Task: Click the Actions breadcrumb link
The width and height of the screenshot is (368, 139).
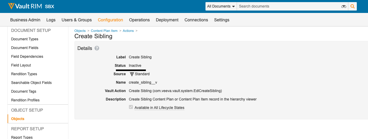Action: [x=128, y=31]
